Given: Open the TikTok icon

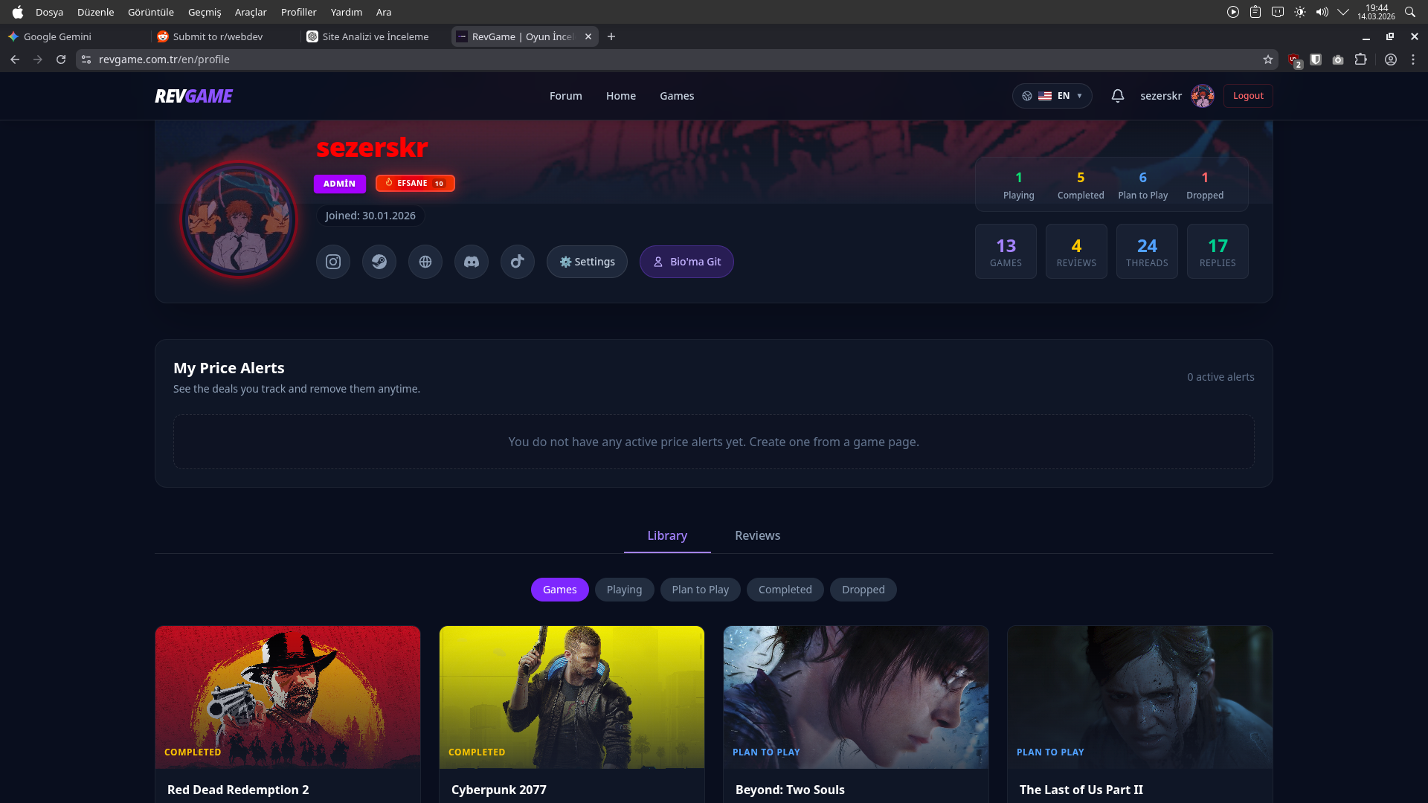Looking at the screenshot, I should point(517,261).
